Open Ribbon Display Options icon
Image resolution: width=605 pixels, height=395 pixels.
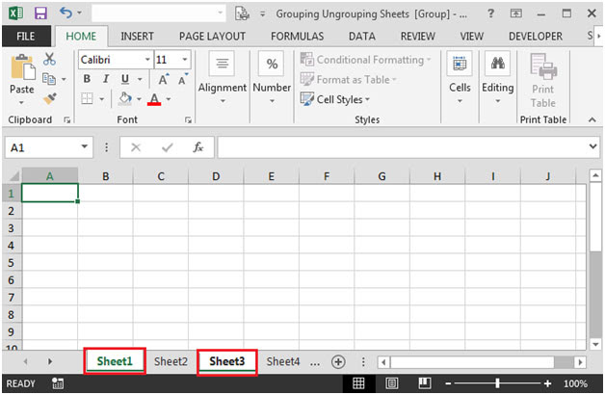point(515,13)
